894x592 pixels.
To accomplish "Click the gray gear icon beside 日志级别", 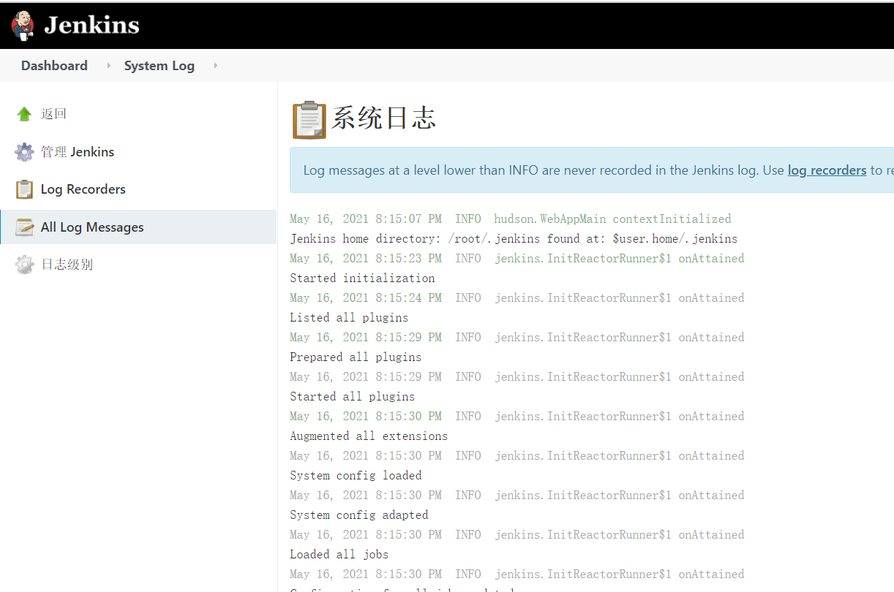I will [24, 265].
